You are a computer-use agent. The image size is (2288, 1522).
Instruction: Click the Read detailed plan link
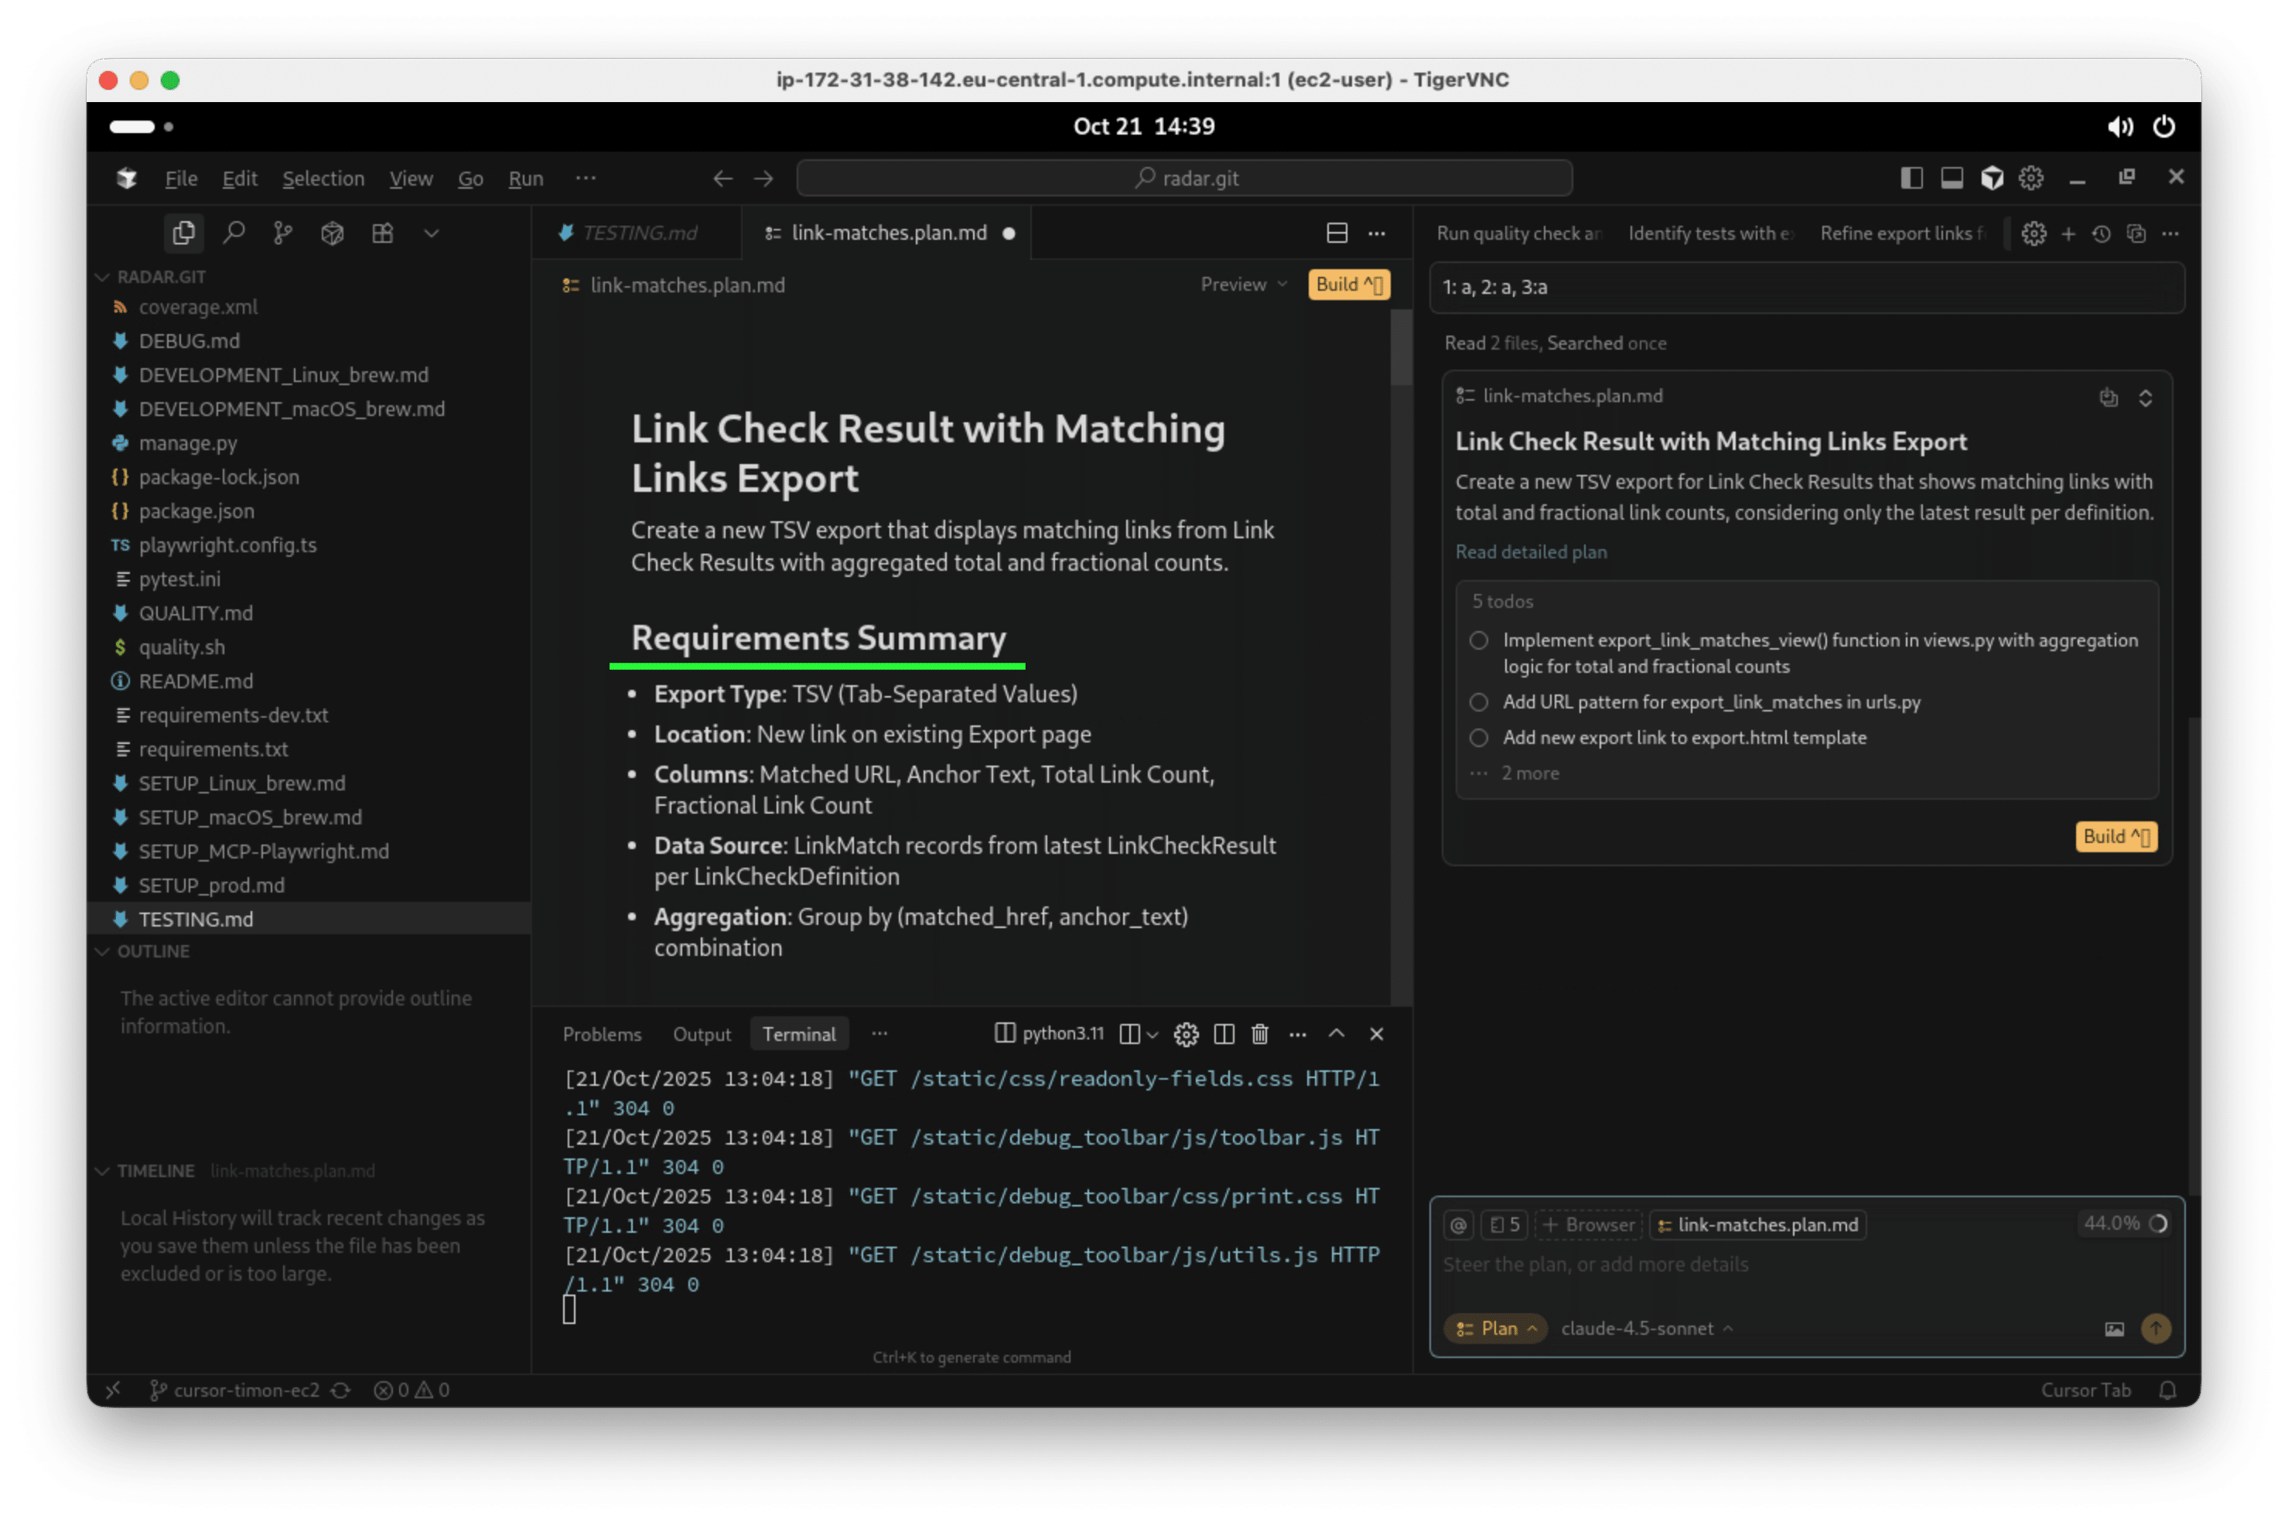coord(1530,551)
